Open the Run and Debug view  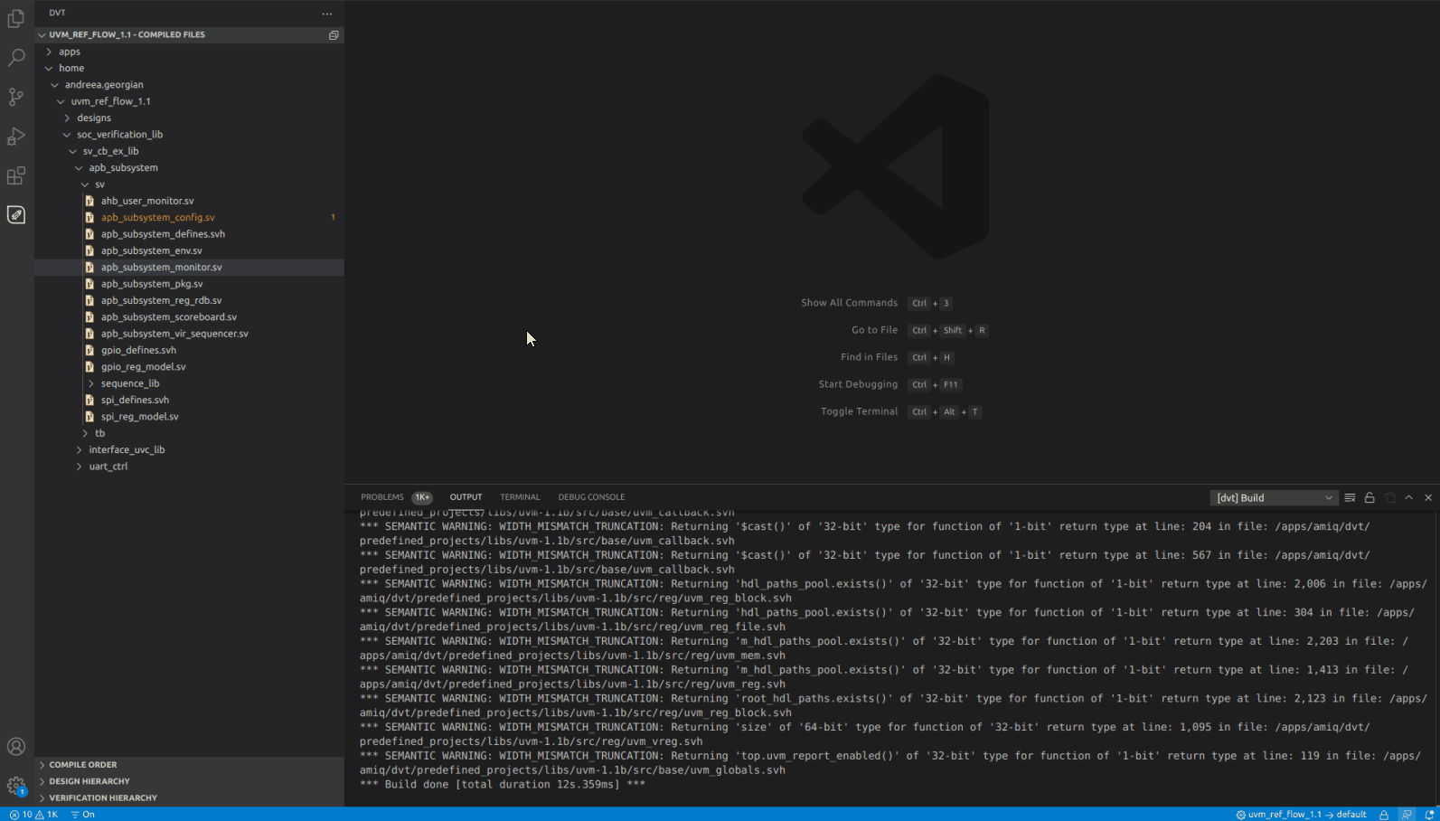(16, 137)
